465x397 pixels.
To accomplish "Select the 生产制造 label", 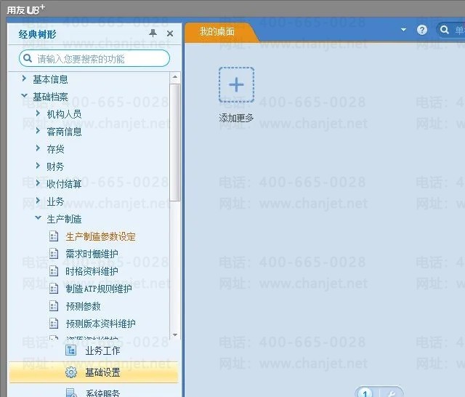I will 64,219.
